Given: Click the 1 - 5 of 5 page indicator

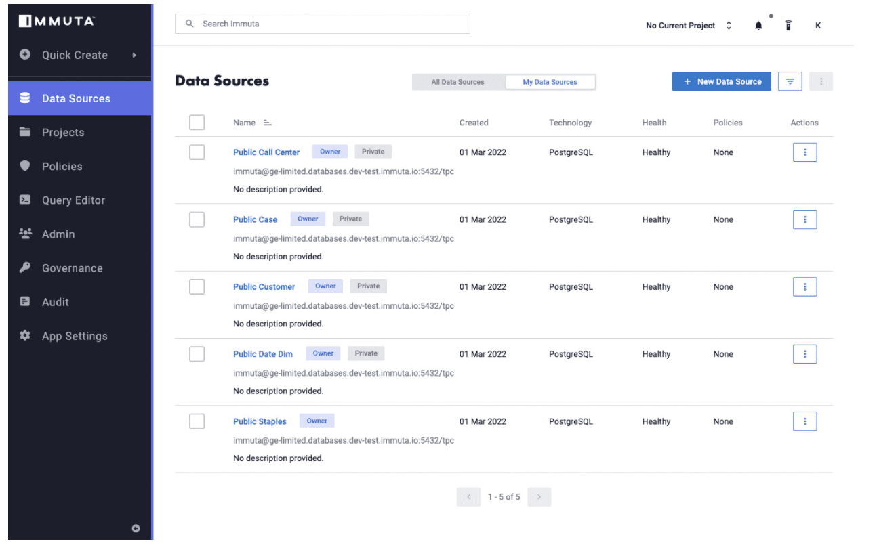Looking at the screenshot, I should point(504,497).
